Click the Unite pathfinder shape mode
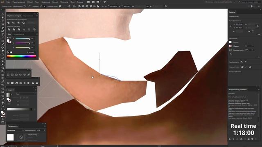 pyautogui.click(x=9, y=23)
